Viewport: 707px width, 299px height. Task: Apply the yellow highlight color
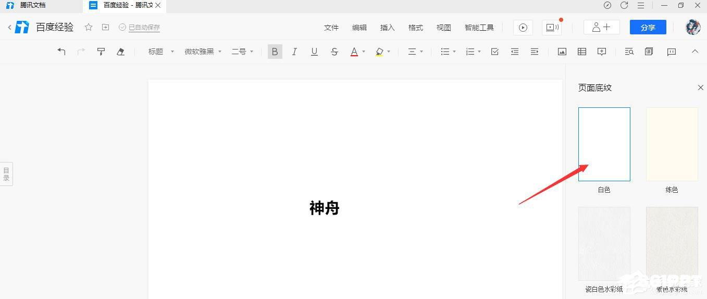click(x=379, y=52)
